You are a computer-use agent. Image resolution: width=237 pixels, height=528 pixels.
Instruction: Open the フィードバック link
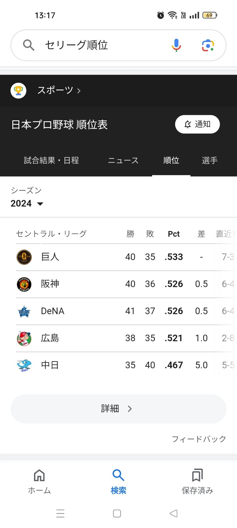click(x=199, y=439)
